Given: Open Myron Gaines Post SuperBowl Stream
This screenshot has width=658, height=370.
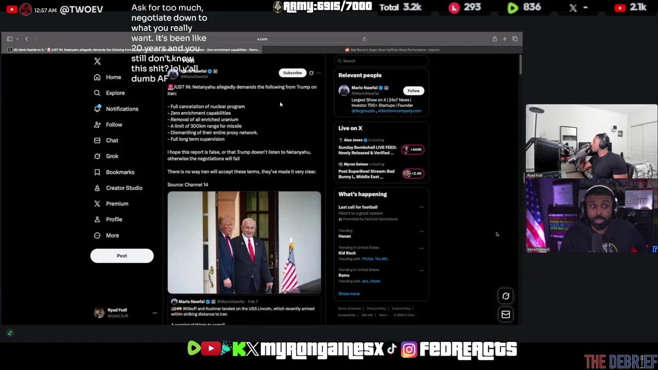Looking at the screenshot, I should point(366,174).
